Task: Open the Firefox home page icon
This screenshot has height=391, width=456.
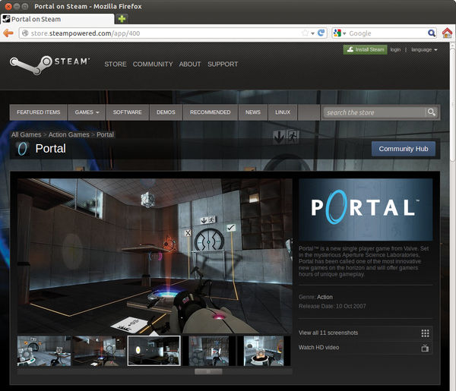Action: click(x=447, y=33)
